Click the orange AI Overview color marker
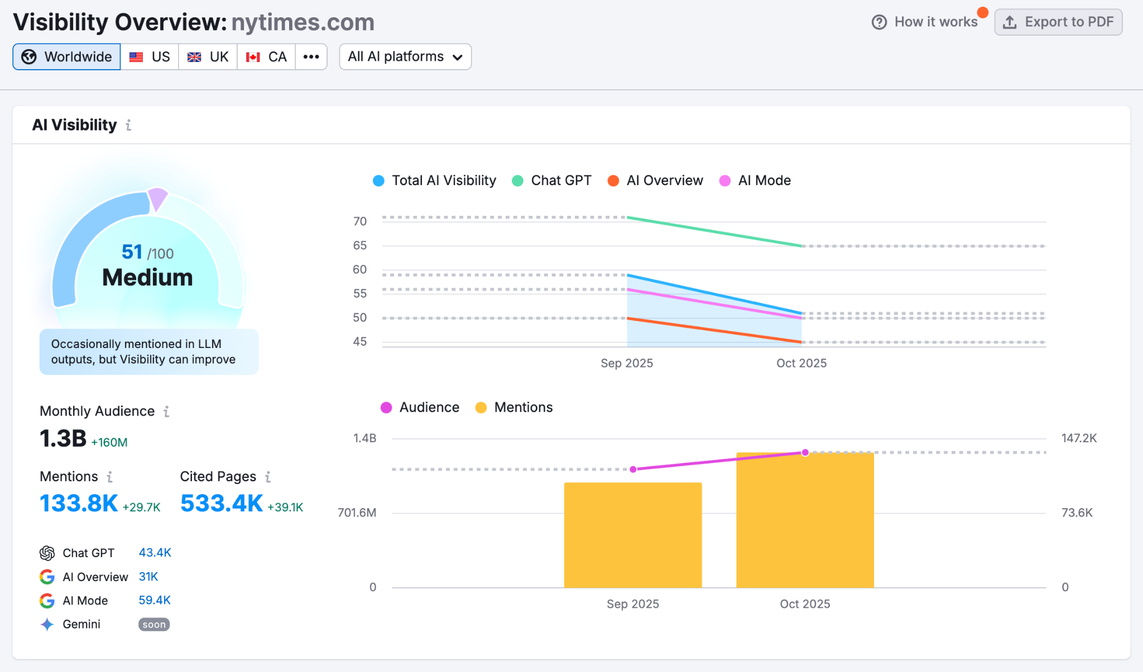Image resolution: width=1143 pixels, height=672 pixels. 613,180
